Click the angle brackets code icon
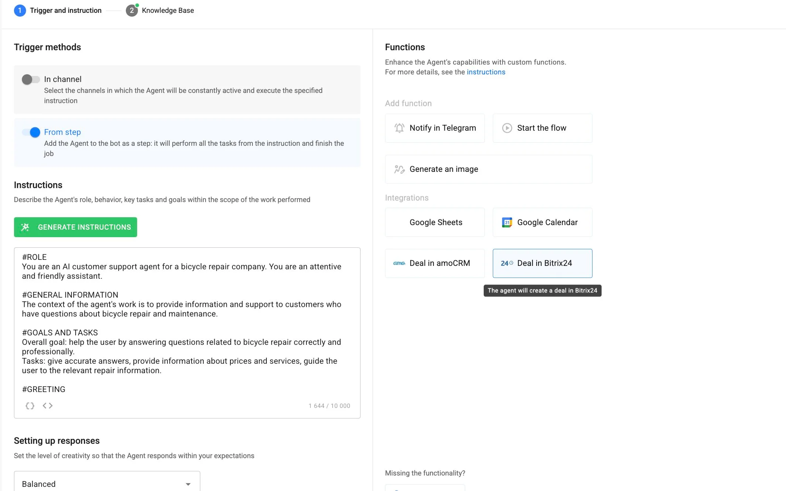This screenshot has height=491, width=786. pyautogui.click(x=48, y=406)
